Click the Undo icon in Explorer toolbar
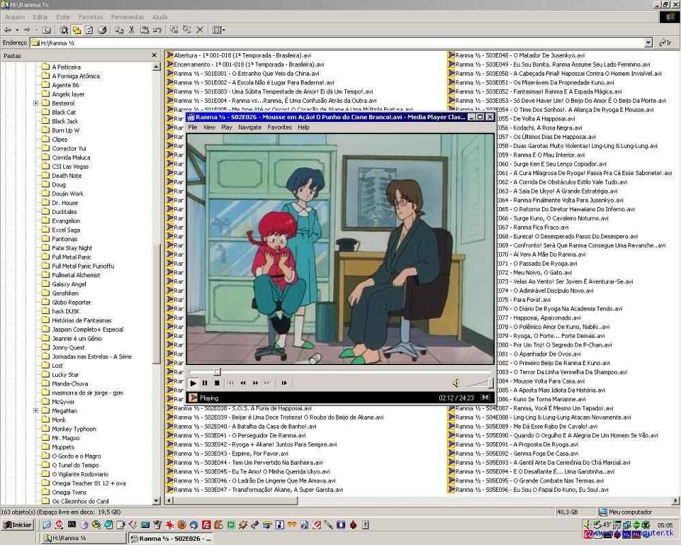This screenshot has width=681, height=545. click(157, 30)
